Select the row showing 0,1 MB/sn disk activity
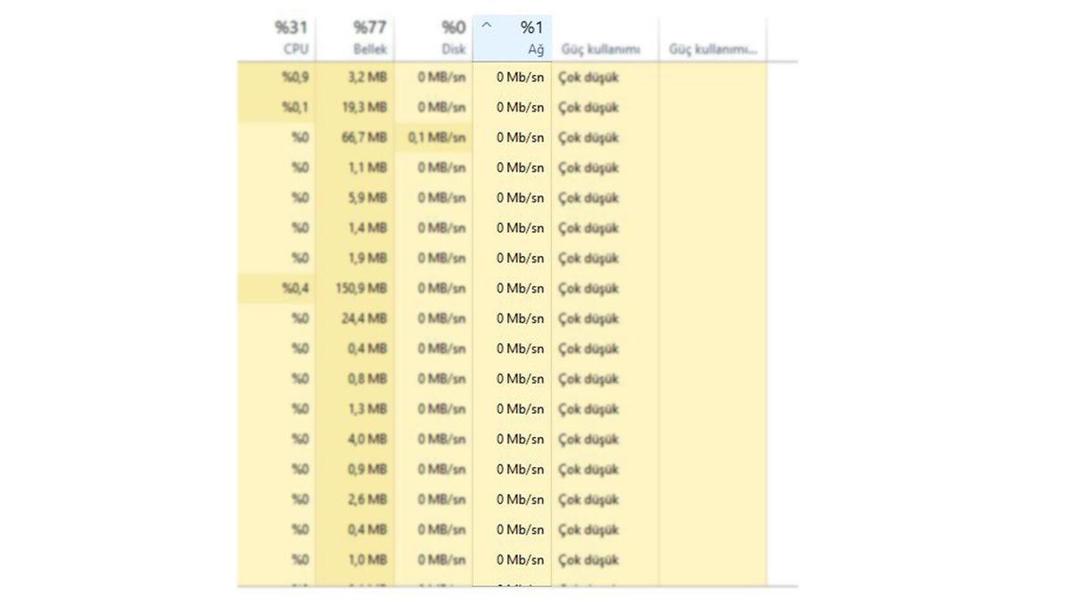Screen dimensions: 1070x602 (x=440, y=137)
